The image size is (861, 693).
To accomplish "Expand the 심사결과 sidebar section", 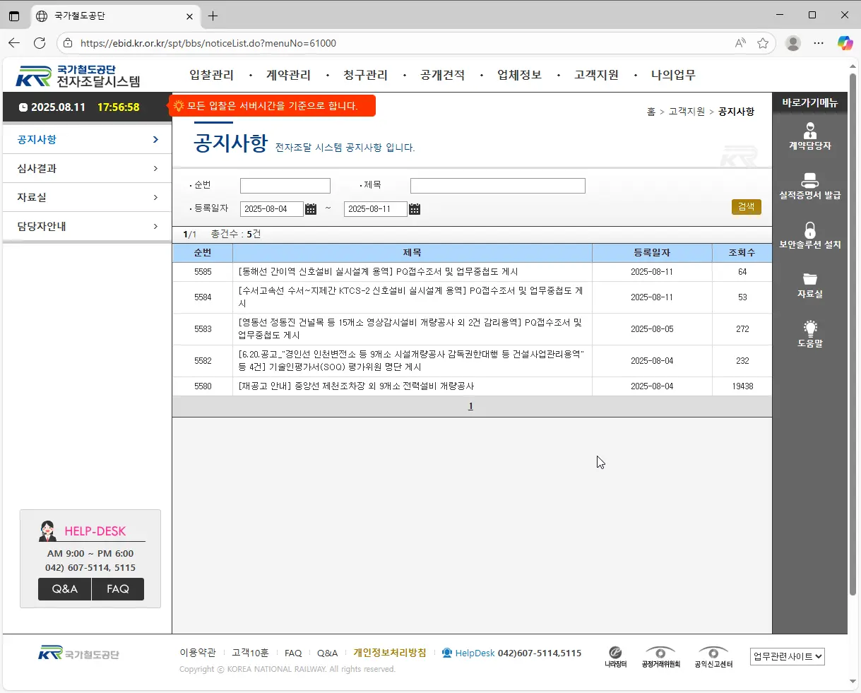I will click(x=86, y=168).
